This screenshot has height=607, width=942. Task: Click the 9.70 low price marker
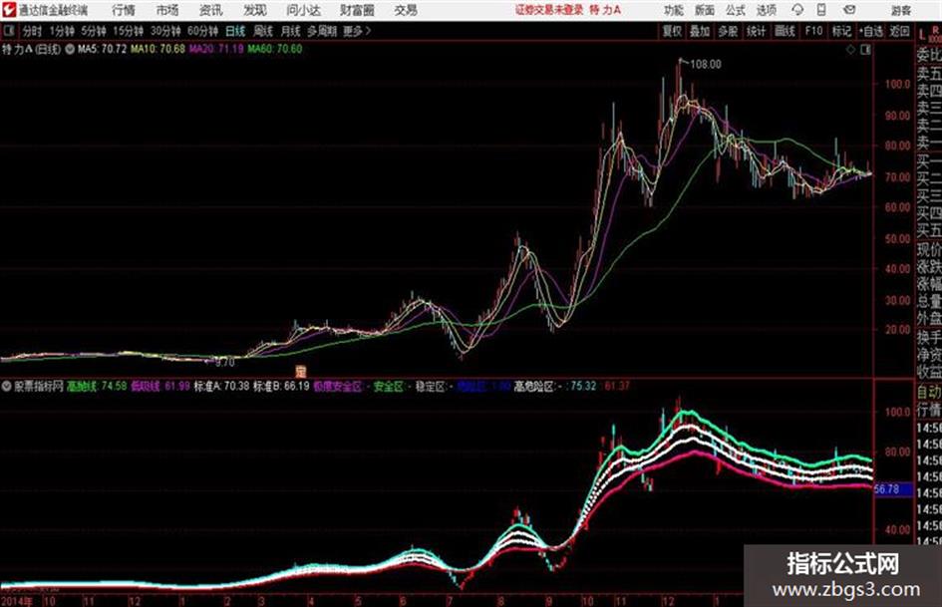[224, 363]
